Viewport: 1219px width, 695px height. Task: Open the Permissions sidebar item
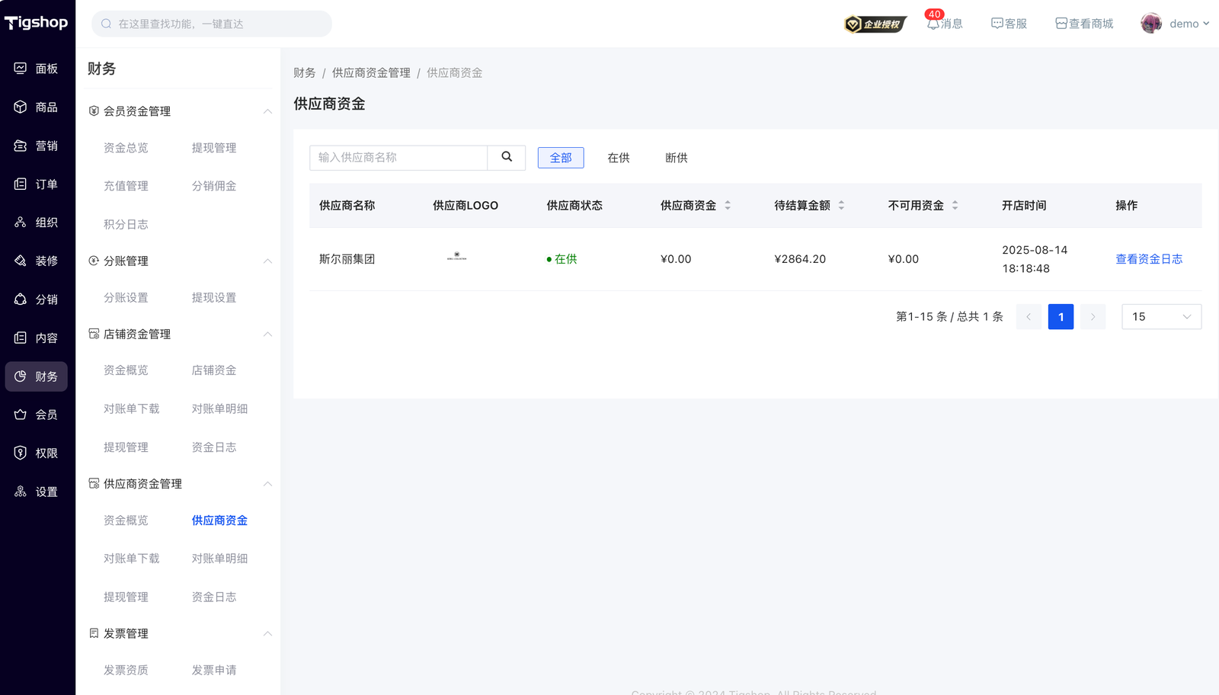(x=37, y=453)
